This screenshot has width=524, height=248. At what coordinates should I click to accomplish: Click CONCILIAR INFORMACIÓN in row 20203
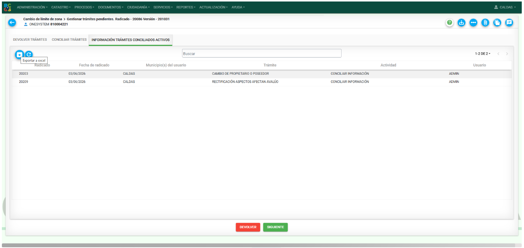click(x=350, y=74)
